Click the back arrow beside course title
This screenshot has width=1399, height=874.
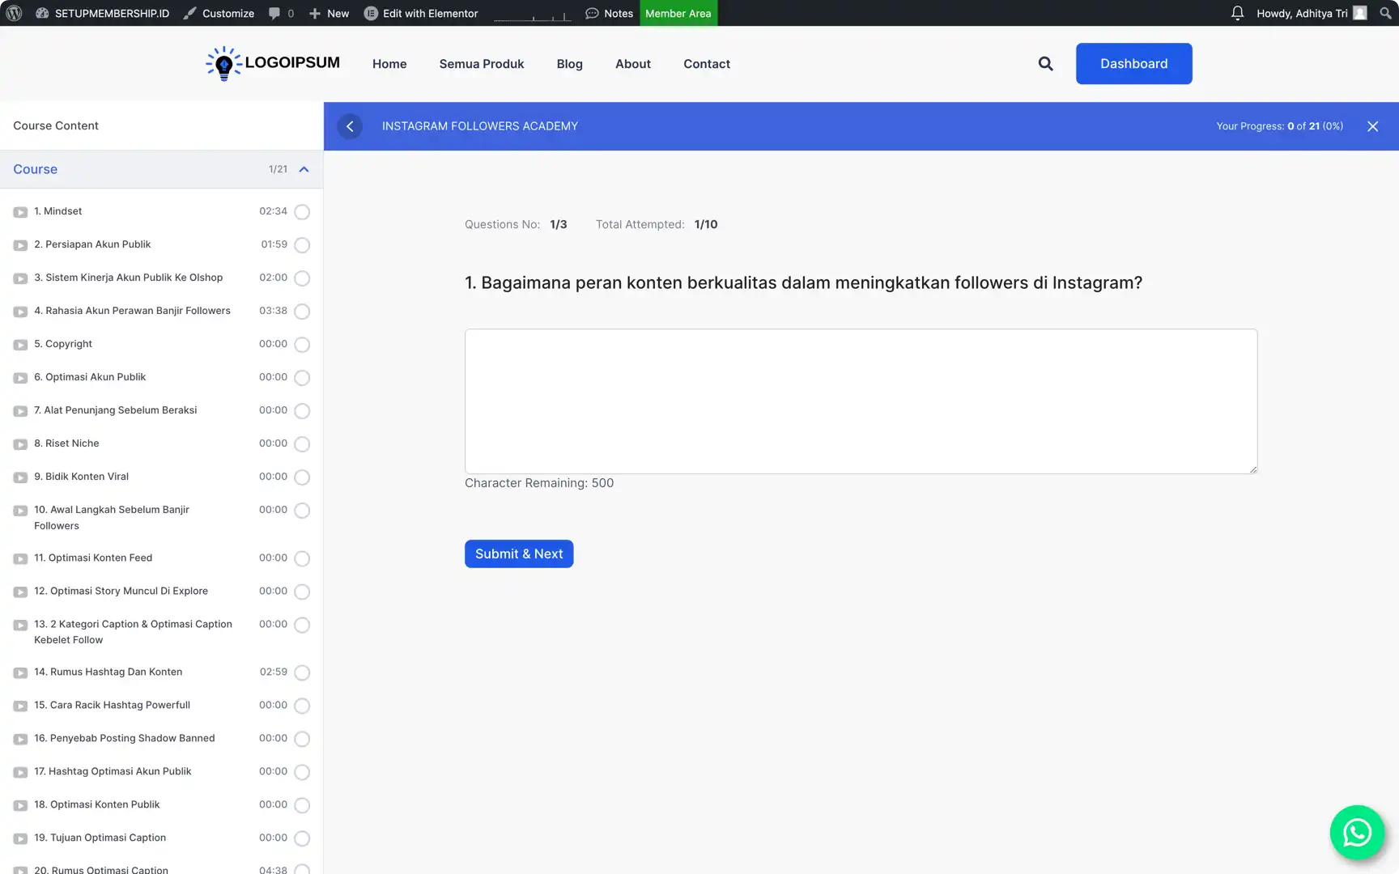coord(350,126)
